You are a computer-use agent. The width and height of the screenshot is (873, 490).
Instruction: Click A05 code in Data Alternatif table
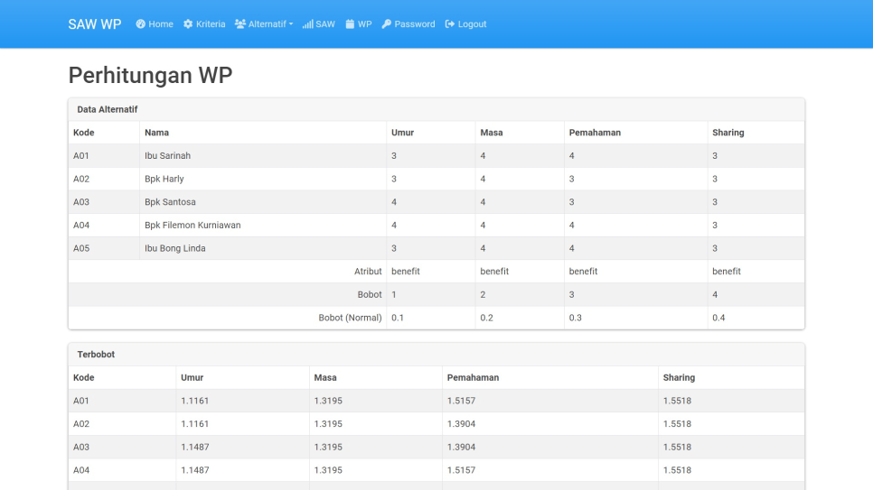click(81, 248)
